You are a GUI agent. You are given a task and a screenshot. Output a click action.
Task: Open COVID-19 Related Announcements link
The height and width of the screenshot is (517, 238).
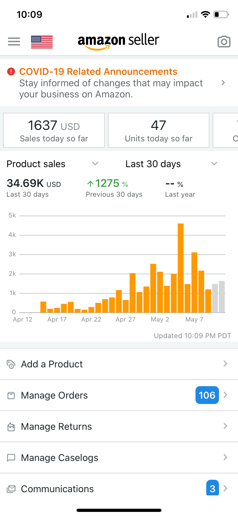tap(98, 72)
